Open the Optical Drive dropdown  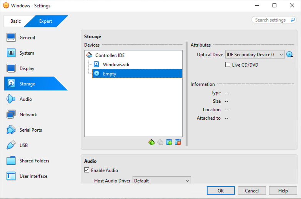[255, 55]
